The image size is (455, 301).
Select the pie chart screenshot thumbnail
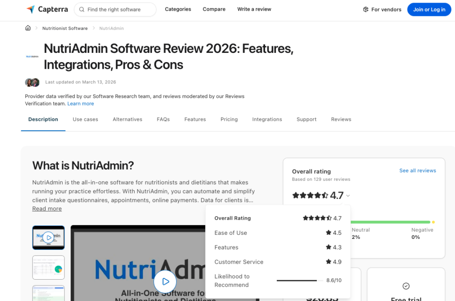point(48,267)
